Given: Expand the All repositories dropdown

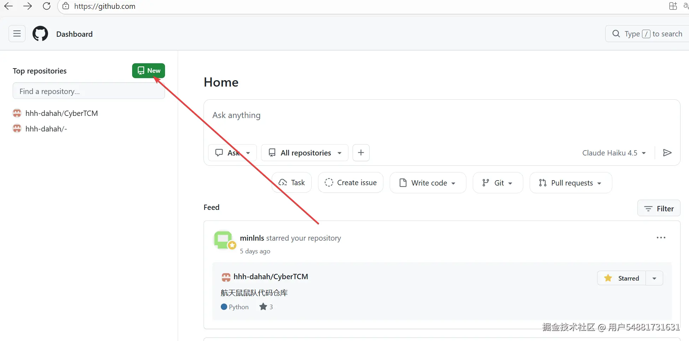Looking at the screenshot, I should pos(305,153).
